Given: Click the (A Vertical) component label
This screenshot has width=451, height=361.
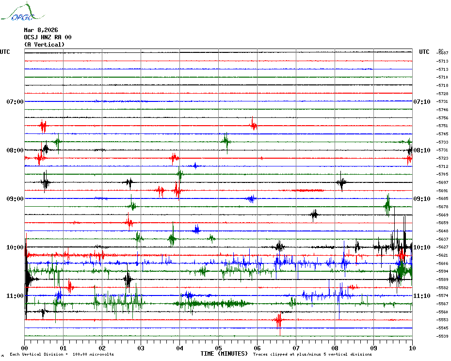Looking at the screenshot, I should (44, 45).
